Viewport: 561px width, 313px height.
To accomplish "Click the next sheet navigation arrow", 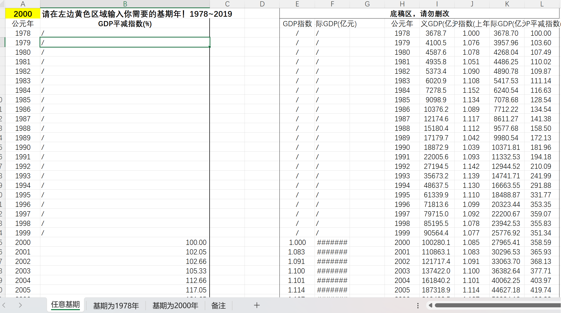I will click(x=20, y=305).
